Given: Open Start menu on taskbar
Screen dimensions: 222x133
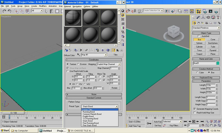Looking at the screenshot, I should 5,131.
